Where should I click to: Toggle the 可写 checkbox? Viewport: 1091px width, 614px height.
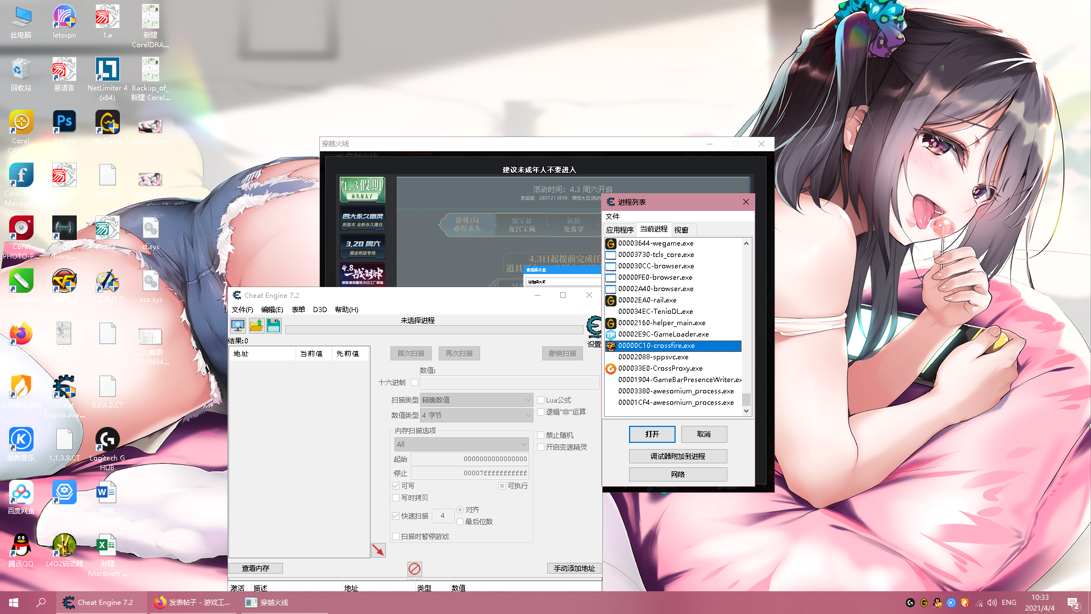coord(395,486)
